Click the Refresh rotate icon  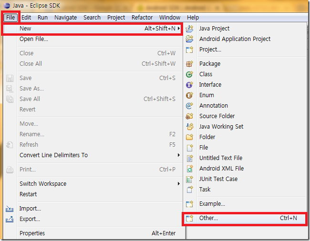(x=10, y=145)
